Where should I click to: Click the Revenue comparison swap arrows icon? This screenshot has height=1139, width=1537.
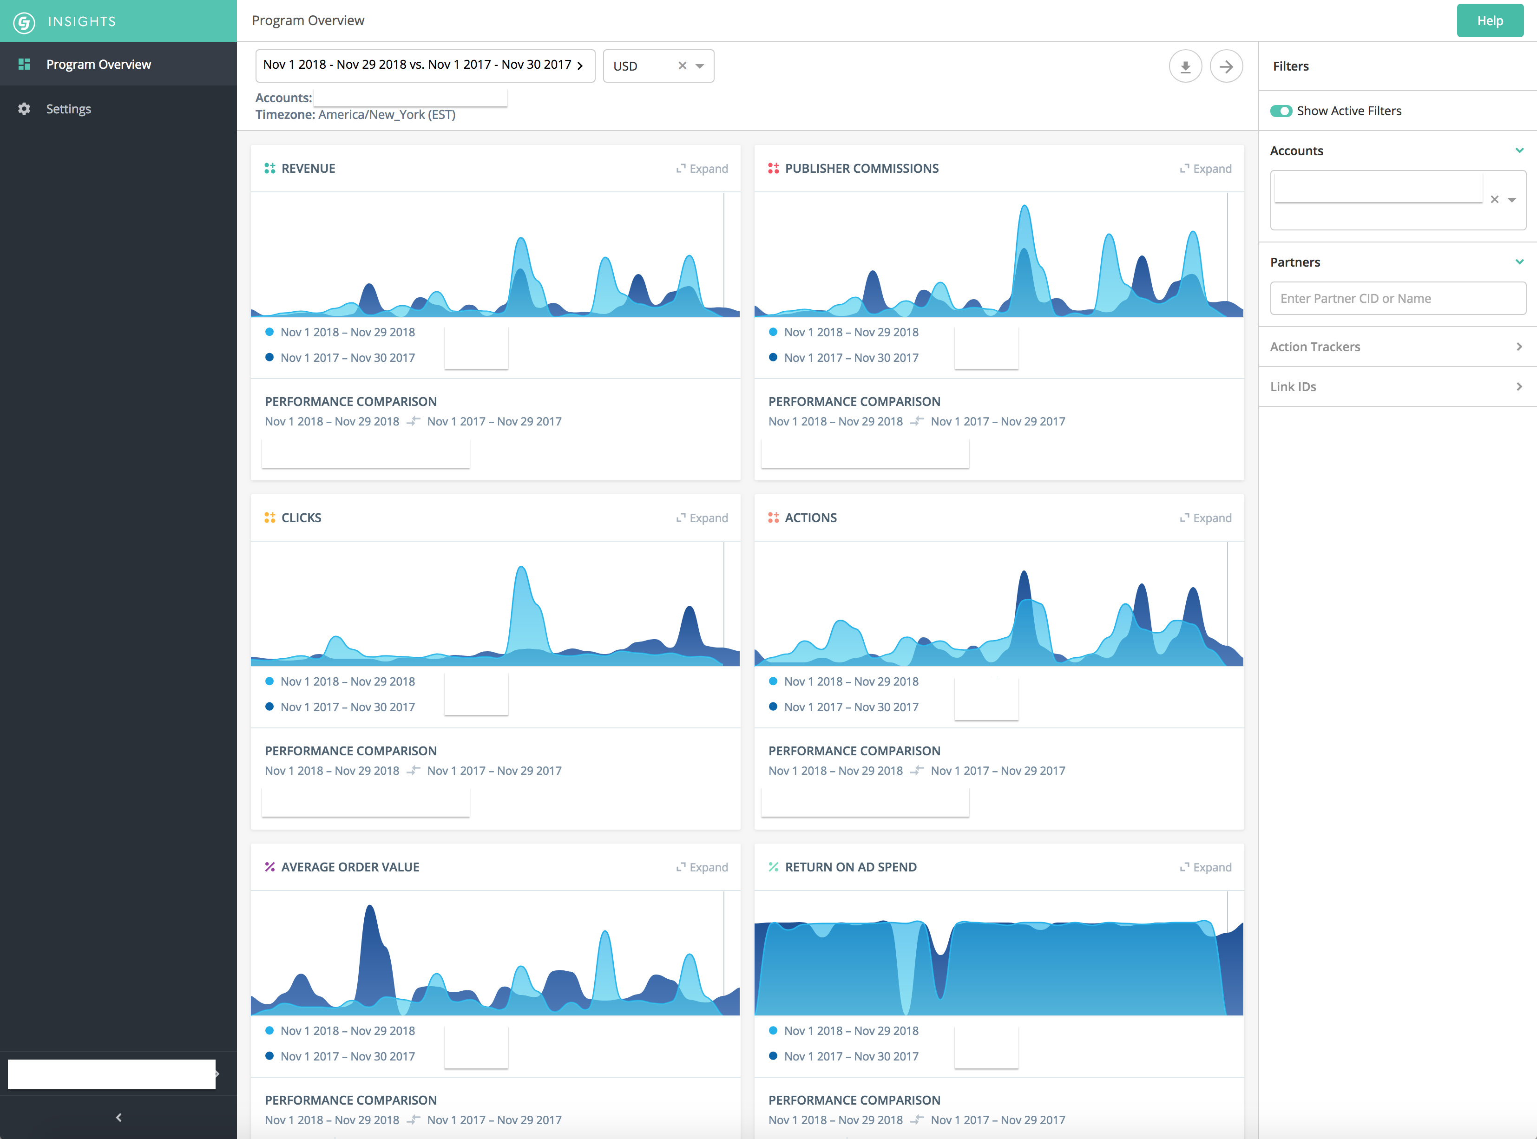413,421
